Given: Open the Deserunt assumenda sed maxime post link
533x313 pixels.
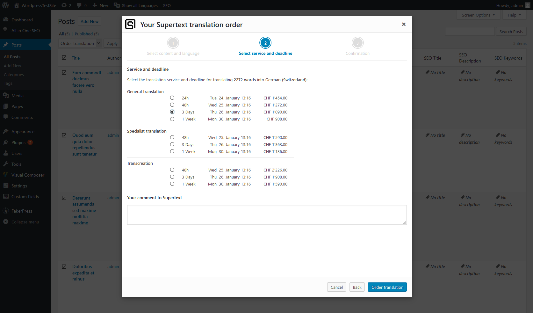Looking at the screenshot, I should [84, 210].
